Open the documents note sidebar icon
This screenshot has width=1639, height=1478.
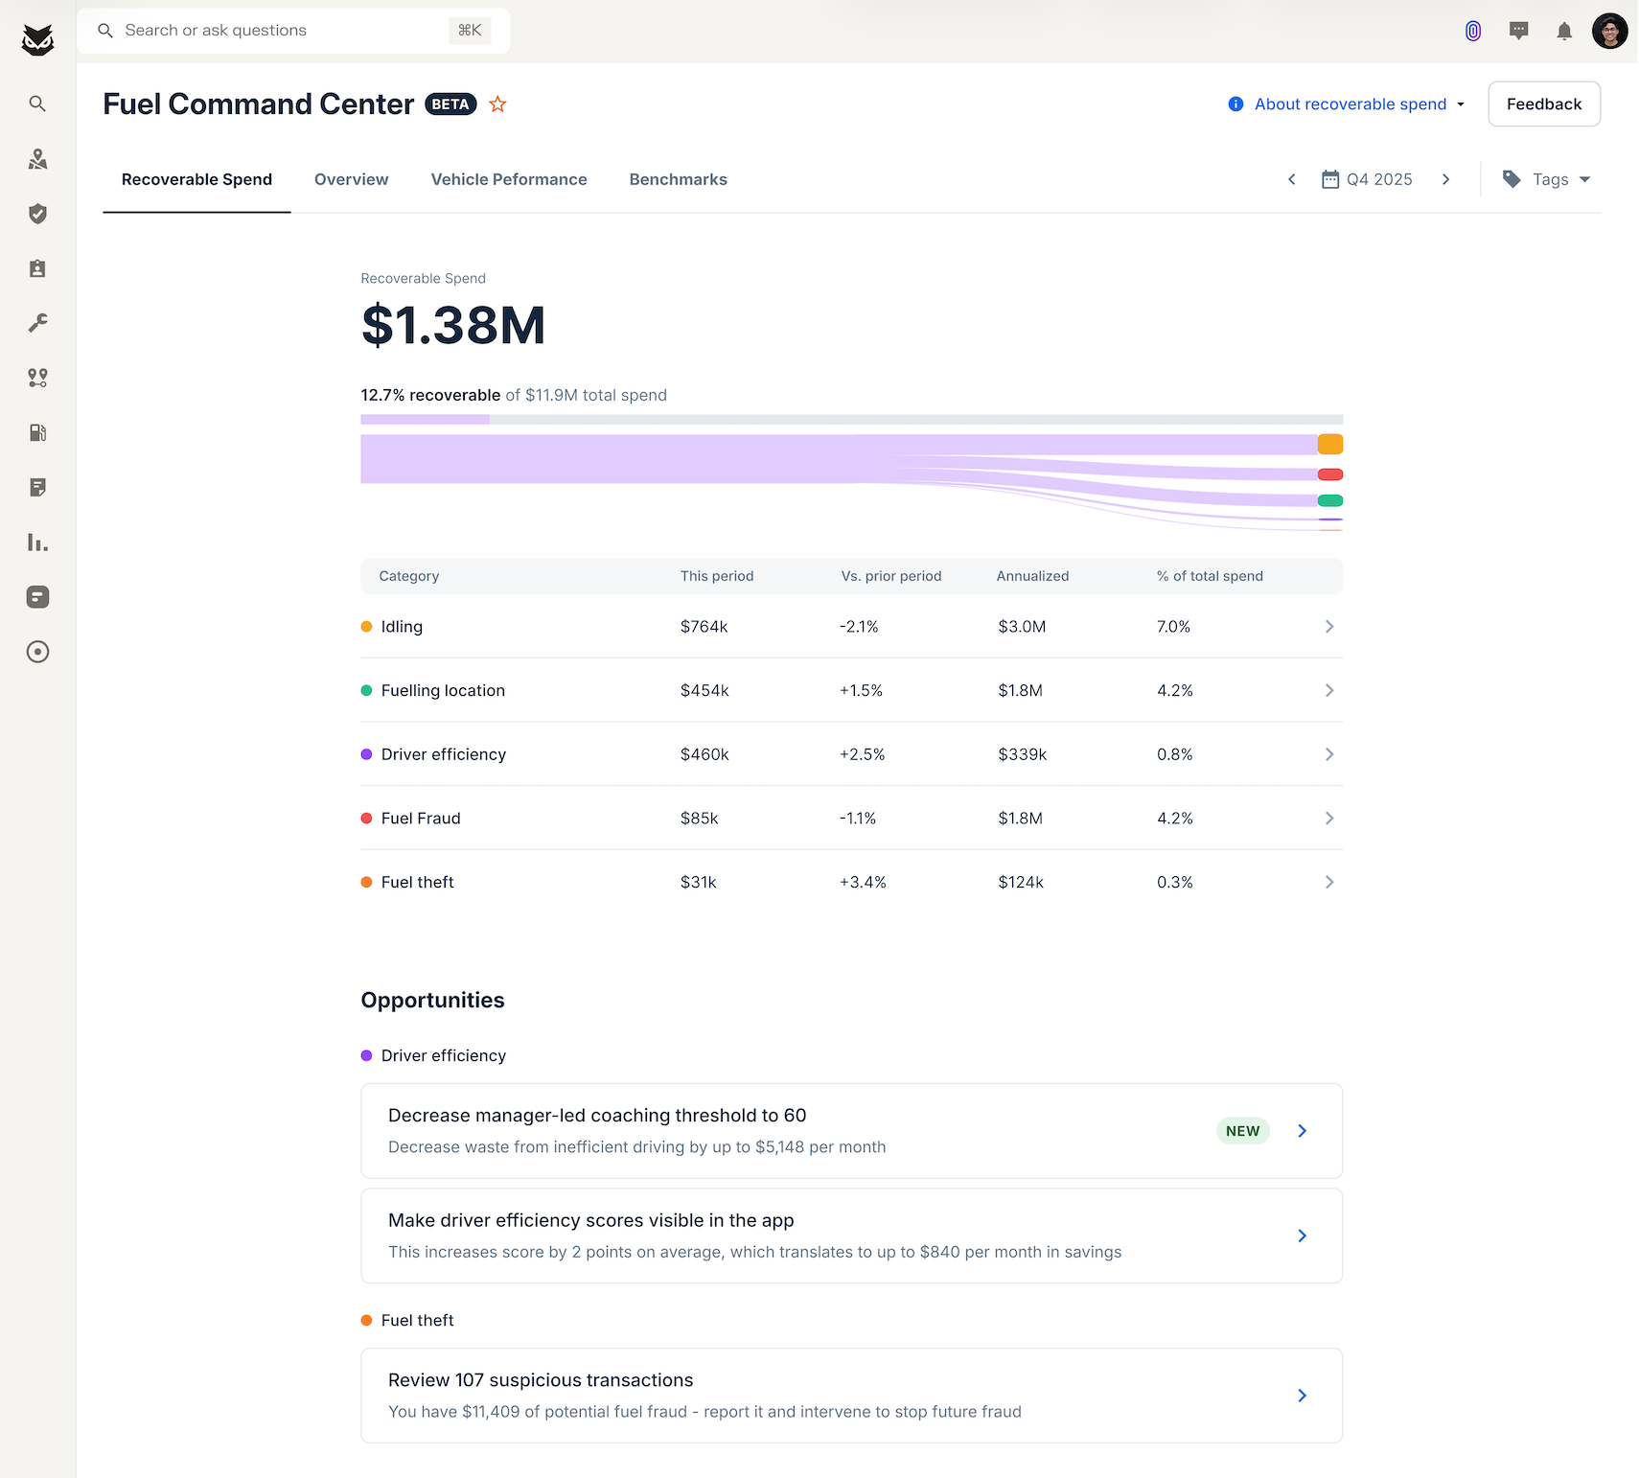[37, 487]
